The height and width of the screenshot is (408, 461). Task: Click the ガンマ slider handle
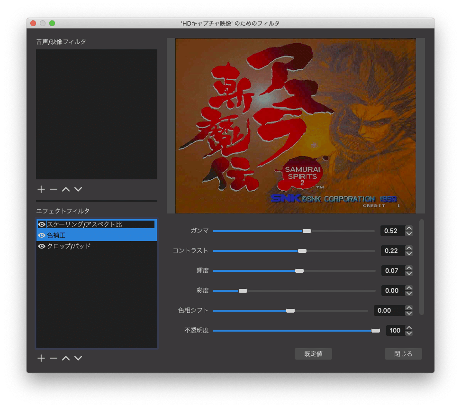[x=307, y=231]
